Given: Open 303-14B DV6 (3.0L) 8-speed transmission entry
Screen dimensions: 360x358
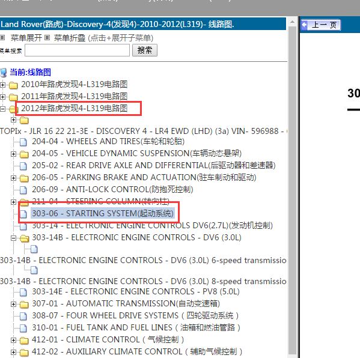Looking at the screenshot, I should click(x=143, y=282).
